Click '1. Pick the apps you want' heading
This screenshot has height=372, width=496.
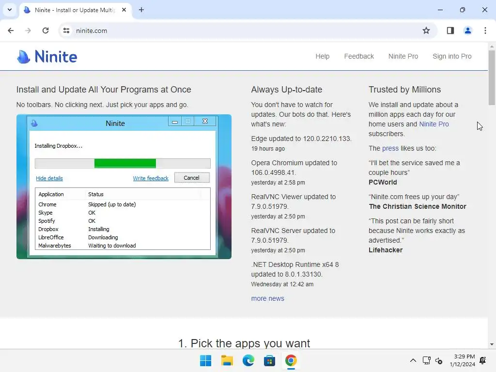pyautogui.click(x=244, y=343)
